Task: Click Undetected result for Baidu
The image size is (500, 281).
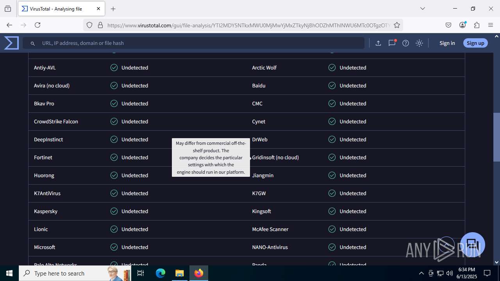Action: click(x=353, y=85)
